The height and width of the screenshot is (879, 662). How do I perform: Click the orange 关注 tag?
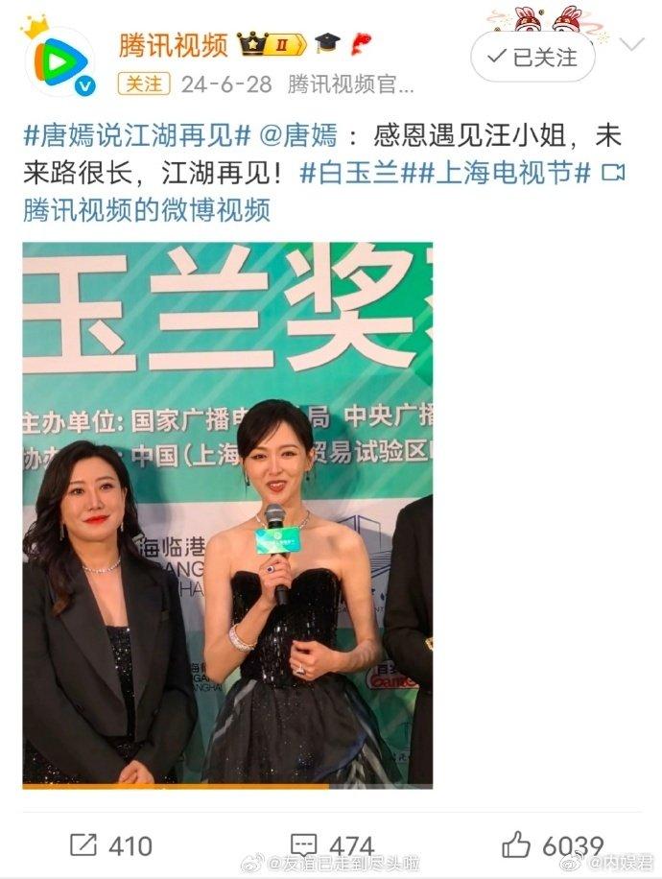144,84
